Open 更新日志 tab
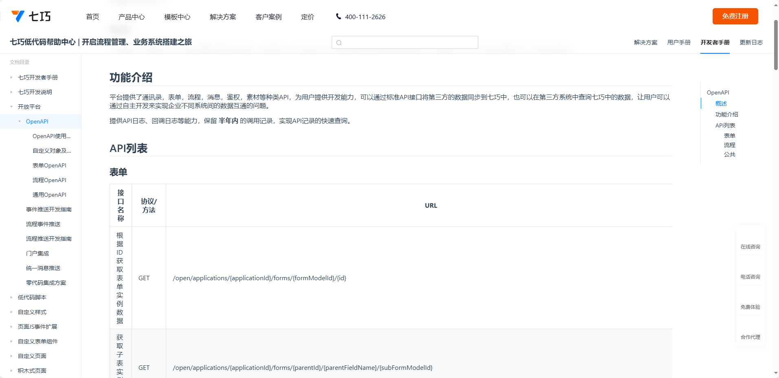779x378 pixels. [x=751, y=42]
